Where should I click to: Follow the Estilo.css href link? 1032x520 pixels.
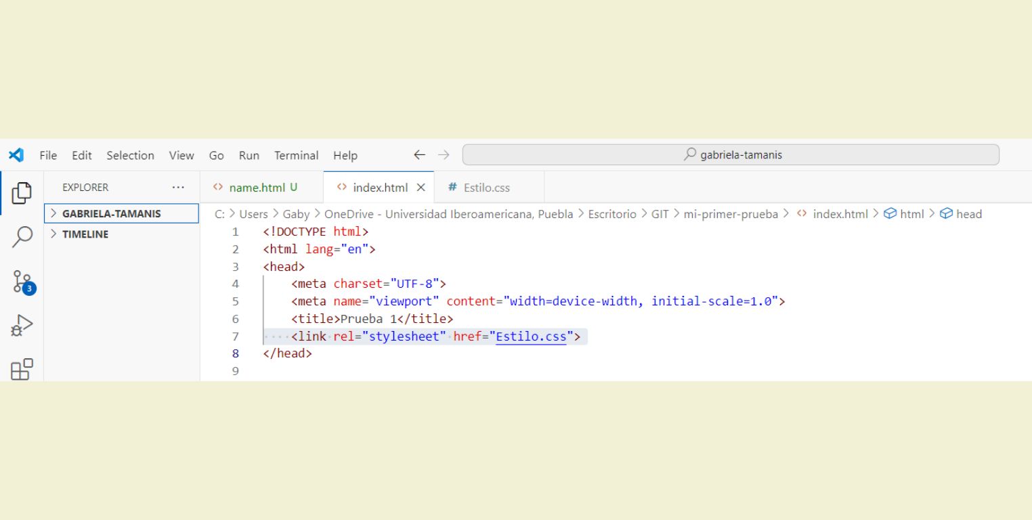531,337
